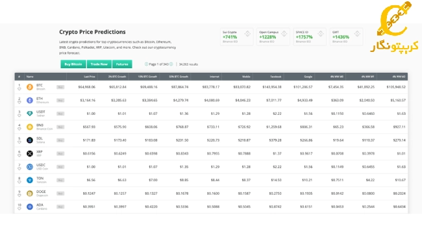Click XRP last price $0.6156

pos(89,153)
